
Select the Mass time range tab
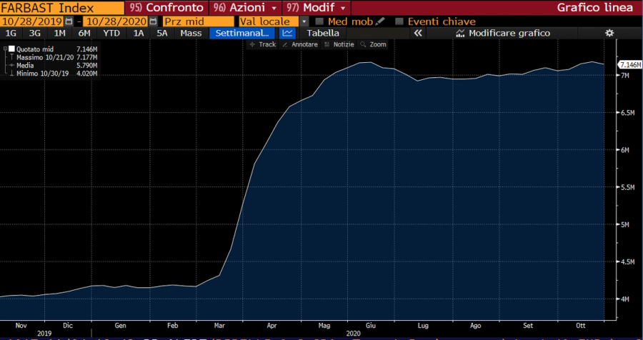pyautogui.click(x=191, y=34)
